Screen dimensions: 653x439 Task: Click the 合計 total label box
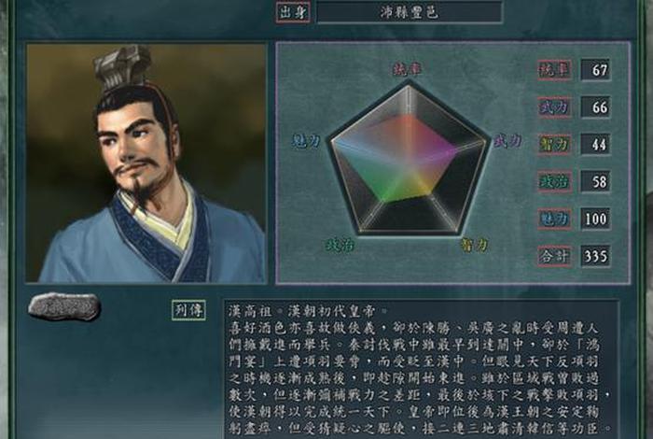click(x=554, y=256)
